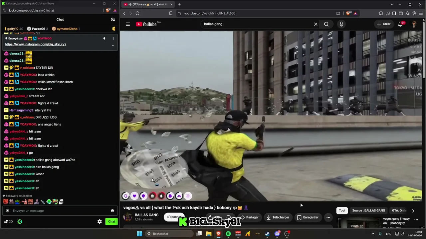Close the 'vagos vs all' tab
426x239 pixels.
tap(171, 4)
